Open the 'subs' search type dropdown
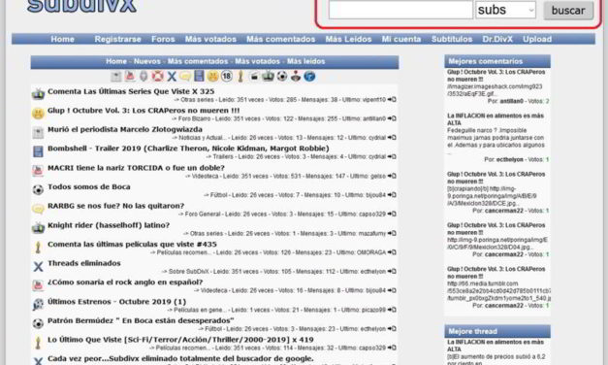Screen dimensions: 608x365 pyautogui.click(x=505, y=10)
